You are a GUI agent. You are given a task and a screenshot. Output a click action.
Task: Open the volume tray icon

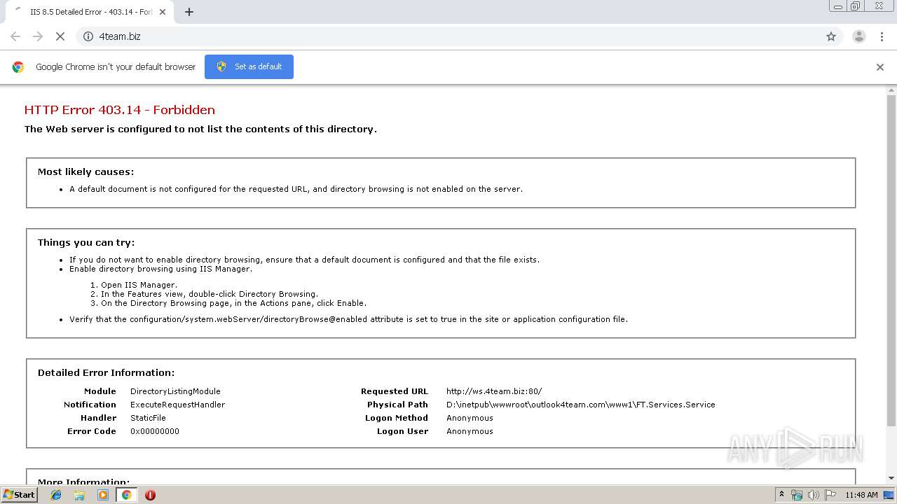814,495
